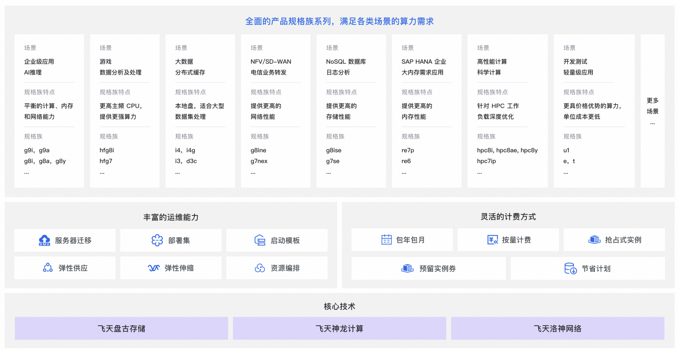Image resolution: width=678 pixels, height=350 pixels.
Task: Click the 抢占式实例 box icon
Action: click(x=595, y=240)
